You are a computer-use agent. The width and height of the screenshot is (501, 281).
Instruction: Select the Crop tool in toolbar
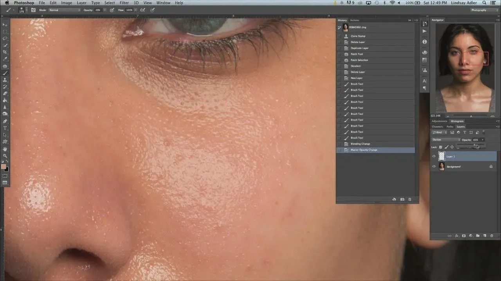point(5,52)
